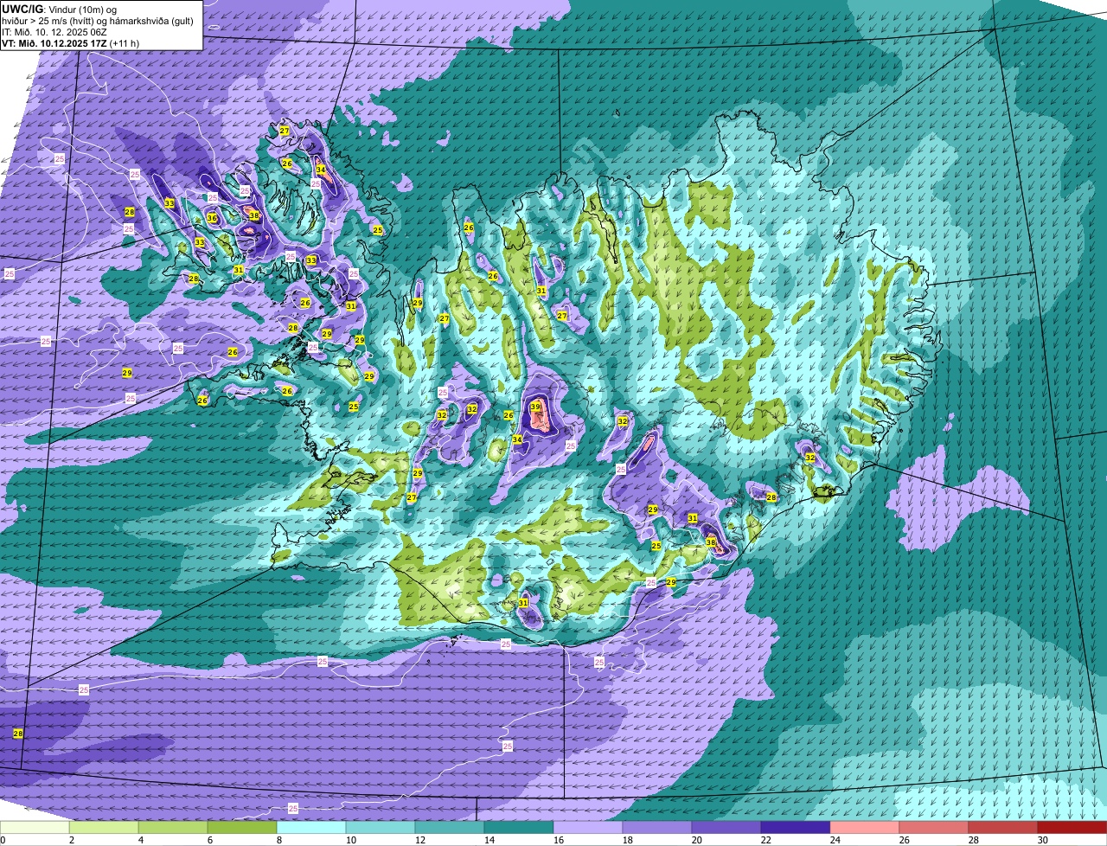Click the legend tick label "2"
Screen dimensions: 1107x846
[72, 840]
